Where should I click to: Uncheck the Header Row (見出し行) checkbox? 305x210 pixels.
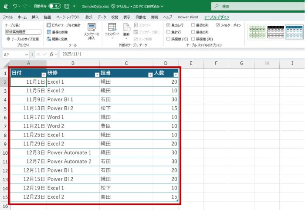(x=168, y=25)
